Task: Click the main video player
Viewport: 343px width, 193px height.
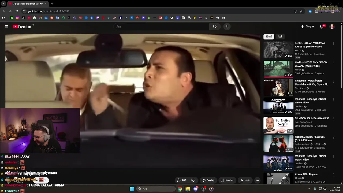Action: coord(133,101)
